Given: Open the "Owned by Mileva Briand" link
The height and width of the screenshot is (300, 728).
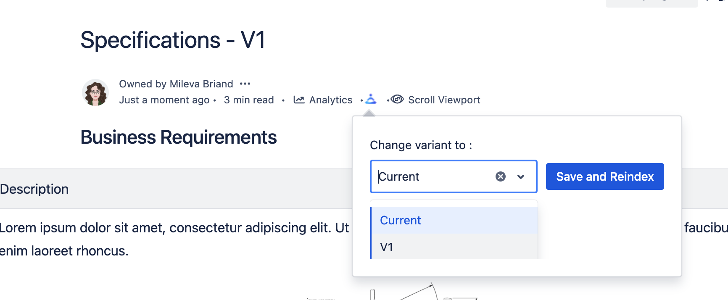Looking at the screenshot, I should (176, 84).
